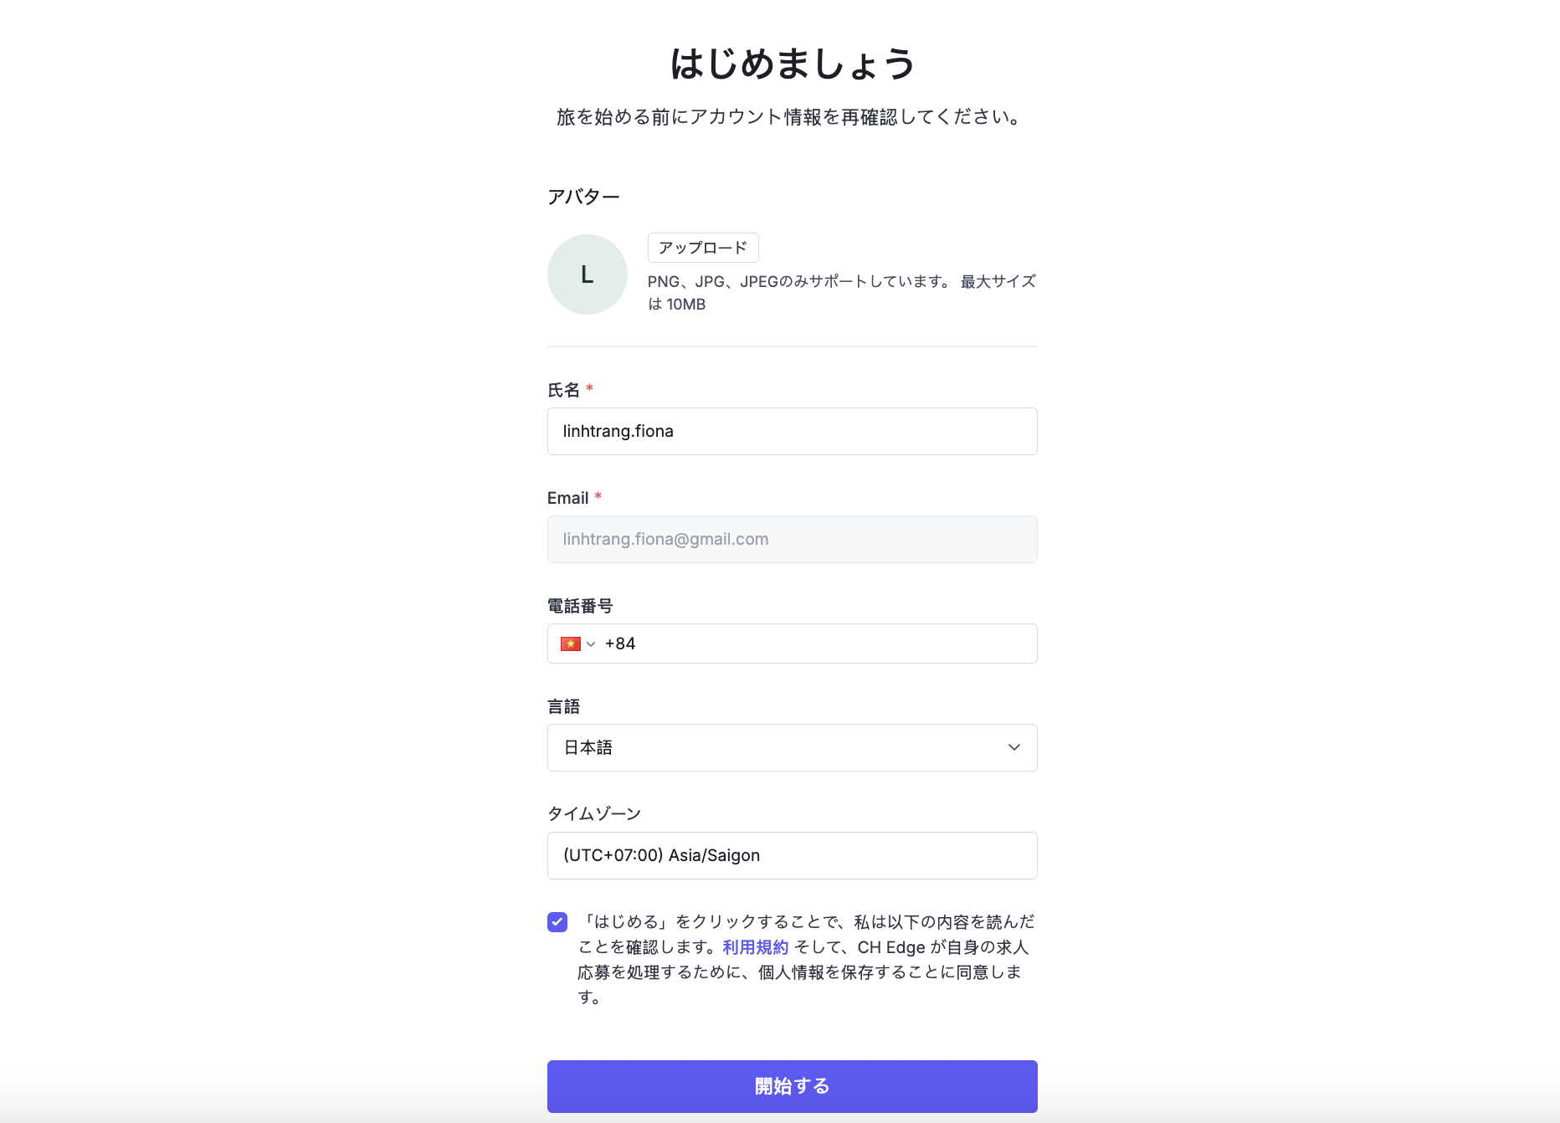
Task: Click the アップロード upload button
Action: coord(703,248)
